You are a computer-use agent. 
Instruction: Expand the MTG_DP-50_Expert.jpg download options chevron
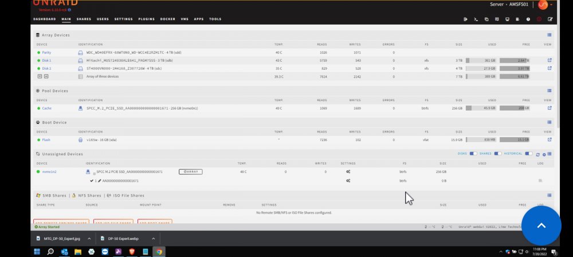[89, 239]
